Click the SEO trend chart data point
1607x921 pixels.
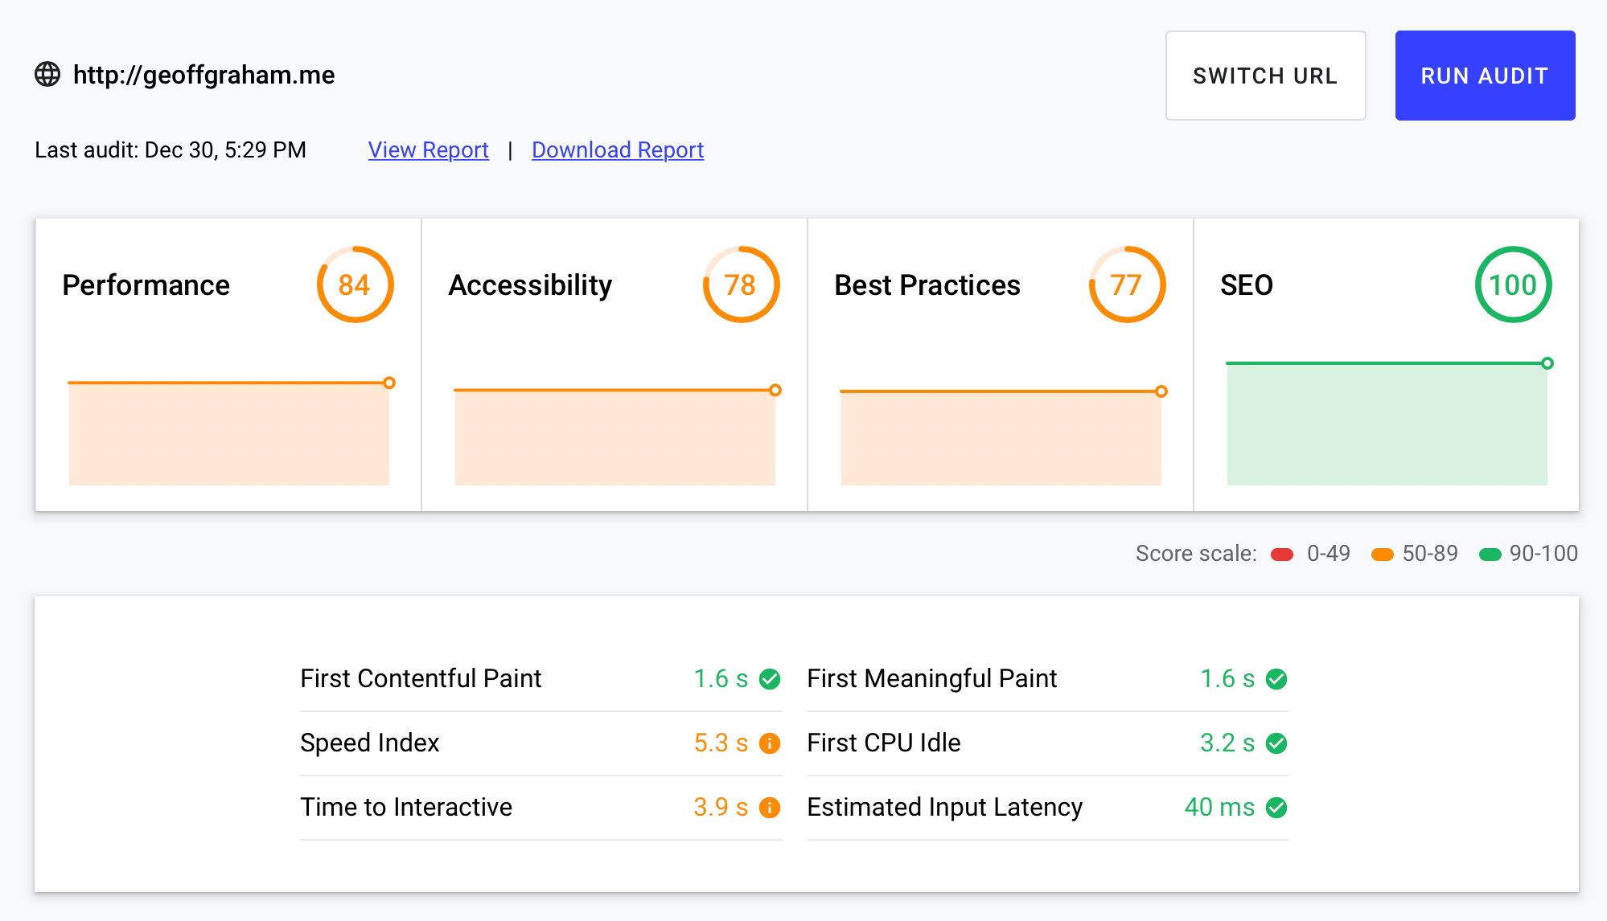1547,363
